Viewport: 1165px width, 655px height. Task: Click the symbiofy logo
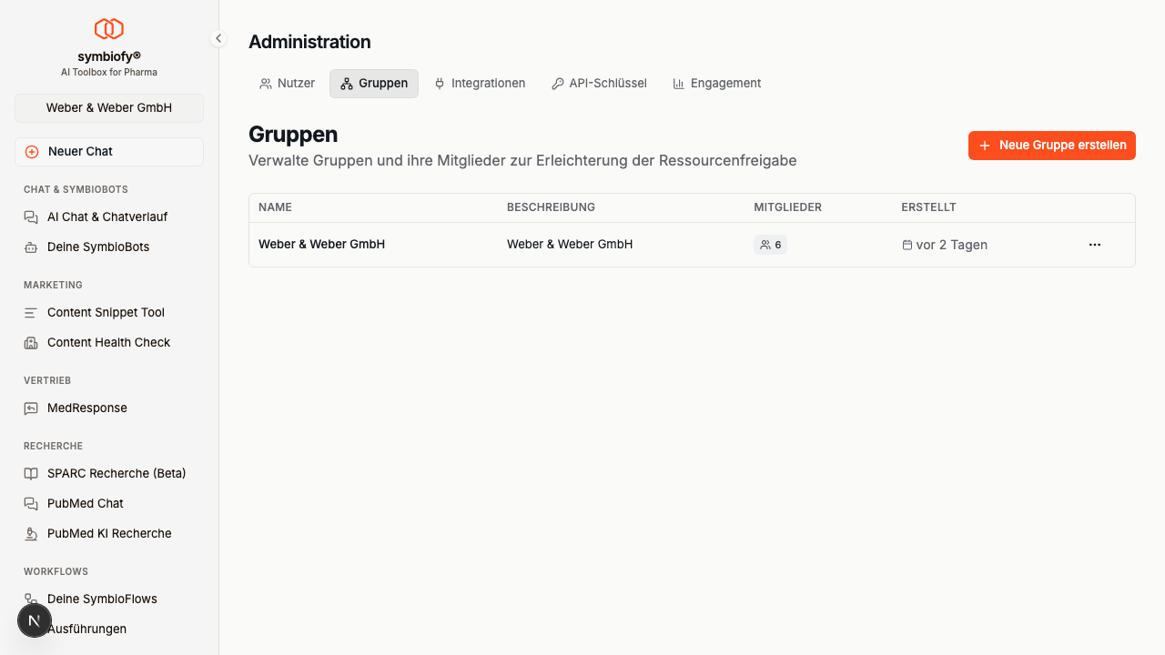coord(108,28)
